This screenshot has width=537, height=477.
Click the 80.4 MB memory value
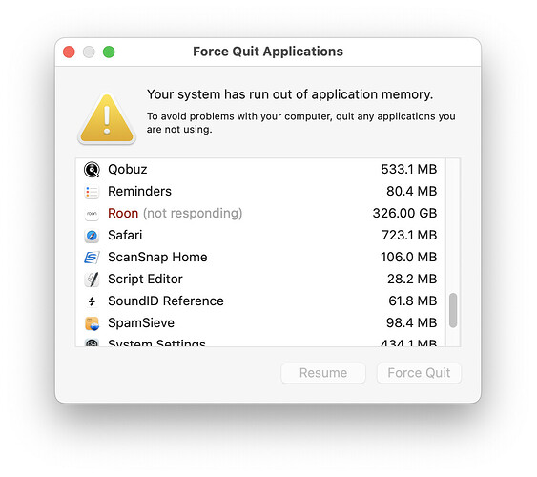tap(412, 192)
